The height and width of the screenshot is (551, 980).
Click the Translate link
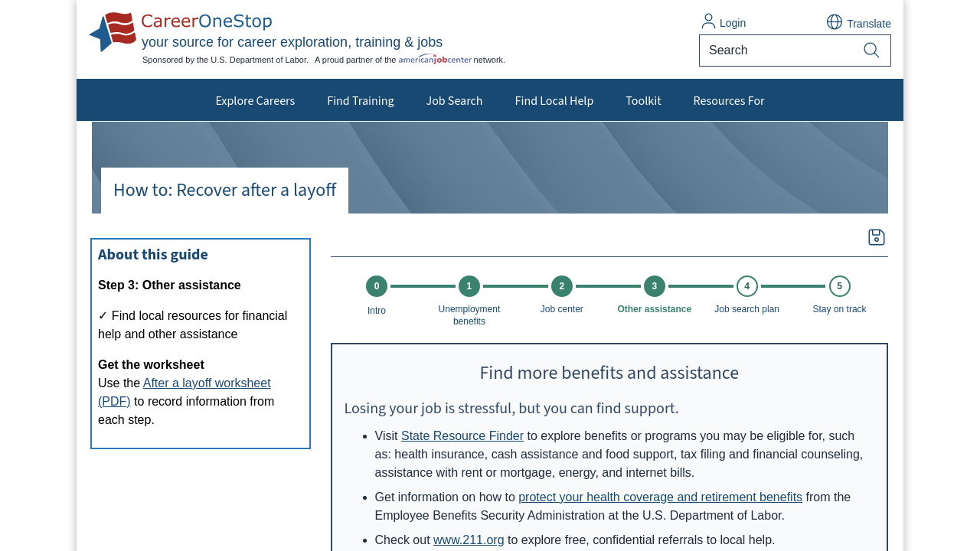point(869,24)
